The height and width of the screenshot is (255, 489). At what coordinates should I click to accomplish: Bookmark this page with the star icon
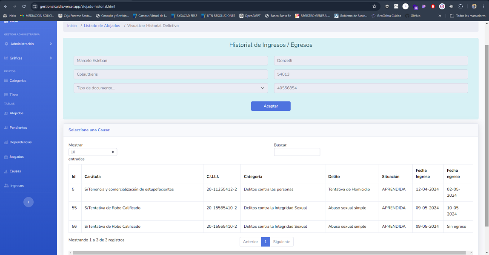374,6
